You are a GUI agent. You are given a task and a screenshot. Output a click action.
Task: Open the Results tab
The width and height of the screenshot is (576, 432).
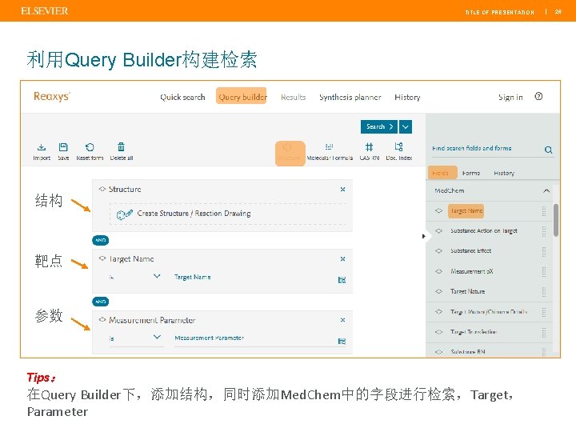[x=293, y=97]
